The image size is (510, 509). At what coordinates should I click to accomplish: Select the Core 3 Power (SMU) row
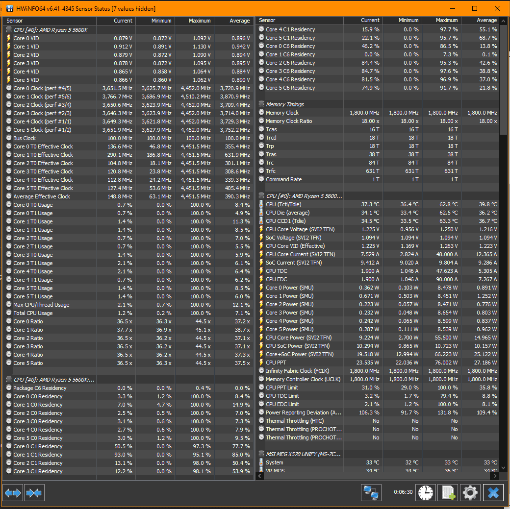pyautogui.click(x=378, y=313)
